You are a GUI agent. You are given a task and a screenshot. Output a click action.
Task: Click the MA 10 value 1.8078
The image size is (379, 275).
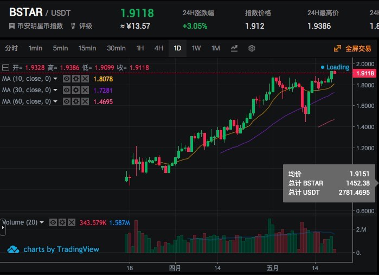coord(103,79)
